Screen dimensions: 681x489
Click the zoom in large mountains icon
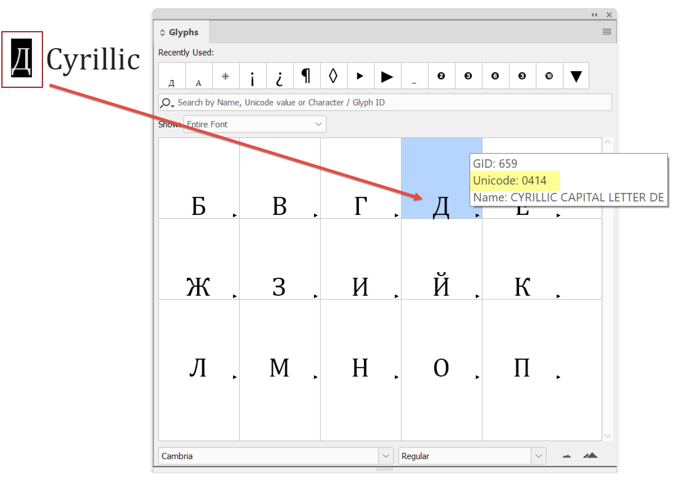590,455
